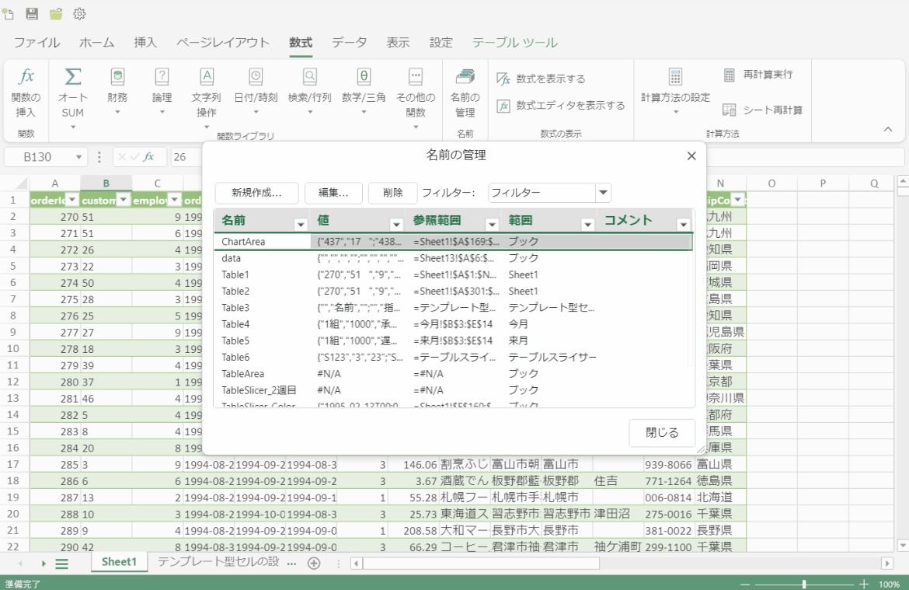This screenshot has width=909, height=590.
Task: Click the zoom slider handle
Action: click(x=804, y=585)
